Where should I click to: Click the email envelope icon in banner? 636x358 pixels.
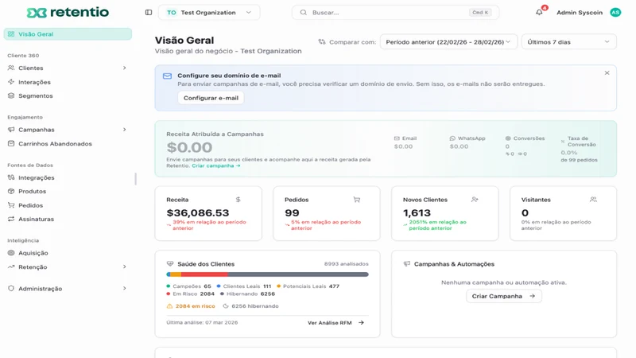coord(167,76)
